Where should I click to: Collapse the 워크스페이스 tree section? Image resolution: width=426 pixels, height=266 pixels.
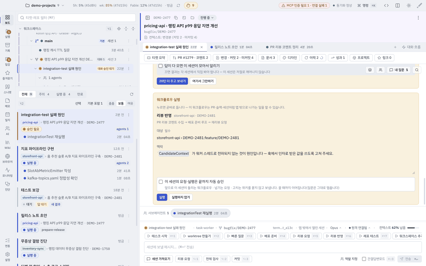tap(20, 29)
